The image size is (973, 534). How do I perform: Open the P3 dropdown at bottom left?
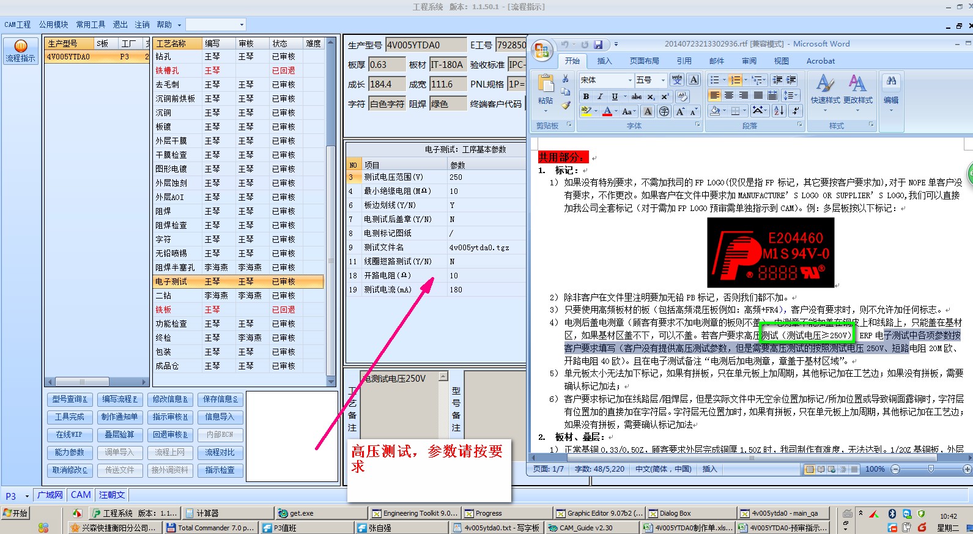27,496
